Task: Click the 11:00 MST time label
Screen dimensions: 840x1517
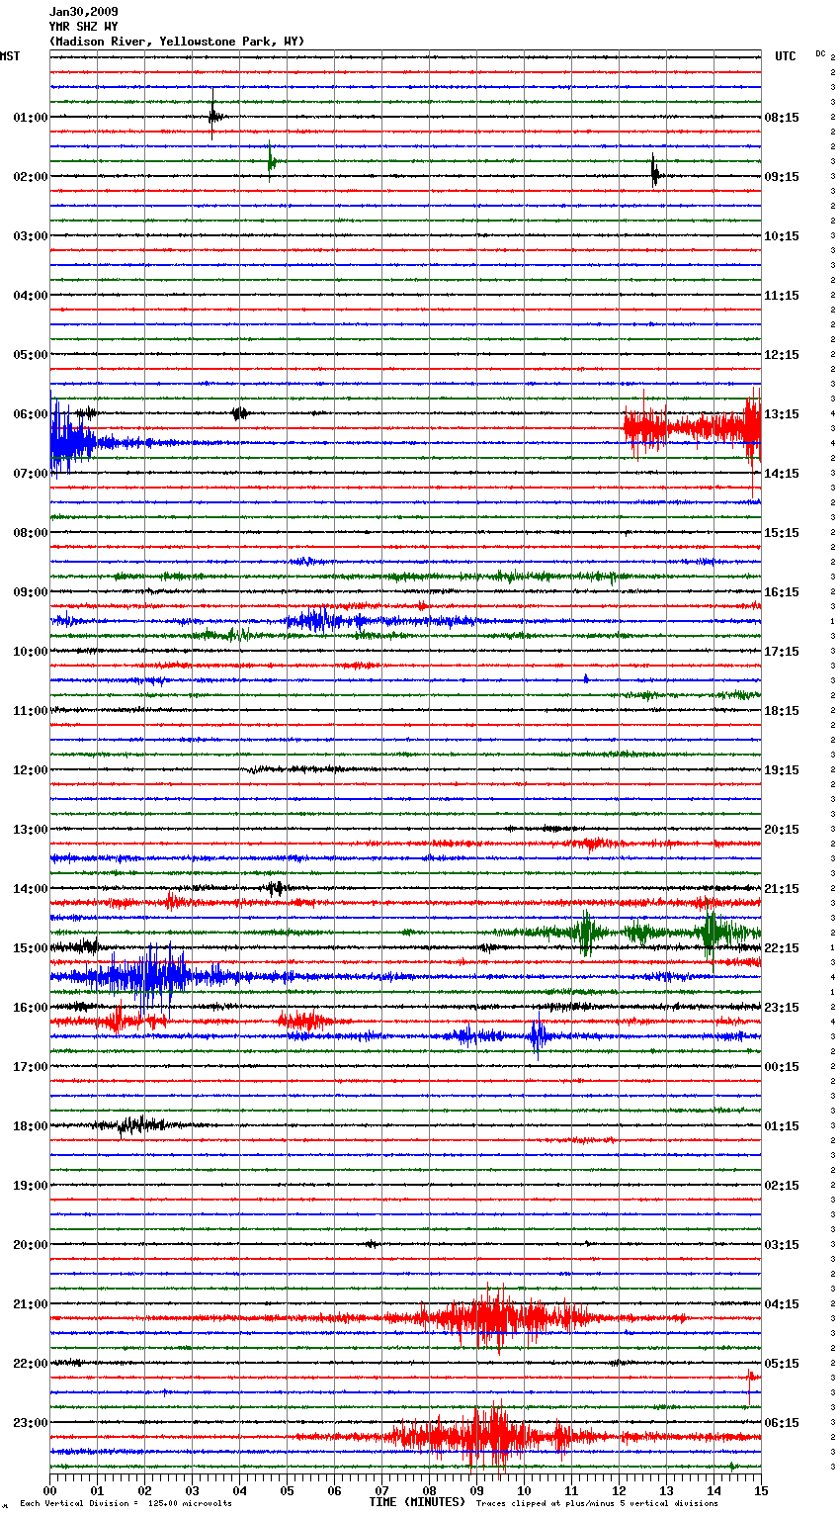Action: coord(31,711)
